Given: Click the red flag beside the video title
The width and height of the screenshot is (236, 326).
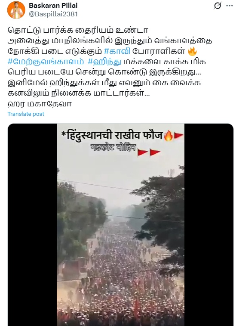Looking at the screenshot, I should 178,136.
